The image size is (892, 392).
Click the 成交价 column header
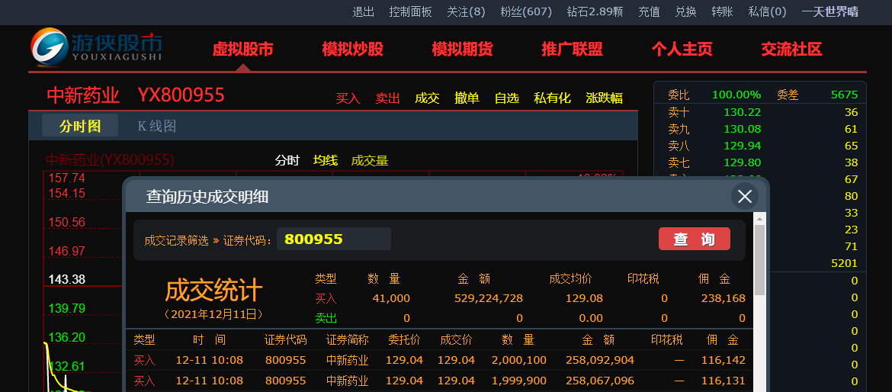pos(456,339)
